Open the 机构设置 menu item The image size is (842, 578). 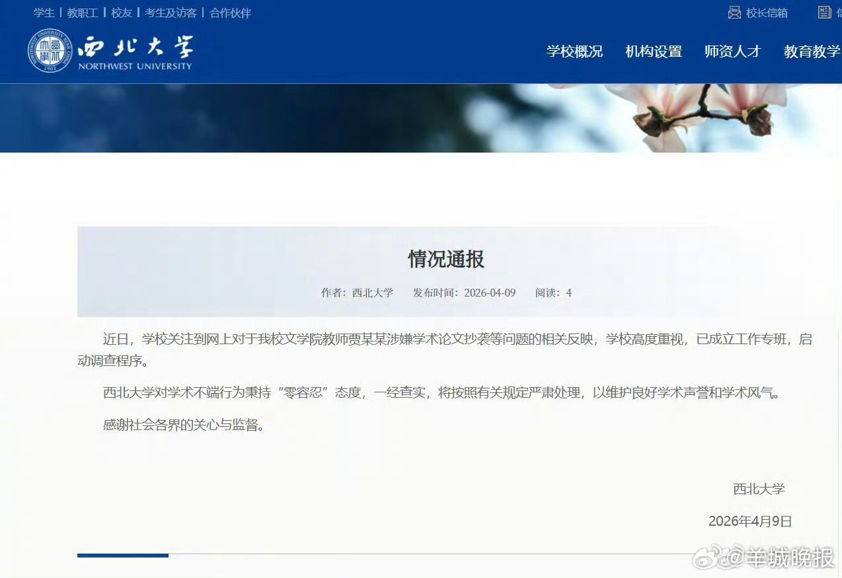(654, 52)
